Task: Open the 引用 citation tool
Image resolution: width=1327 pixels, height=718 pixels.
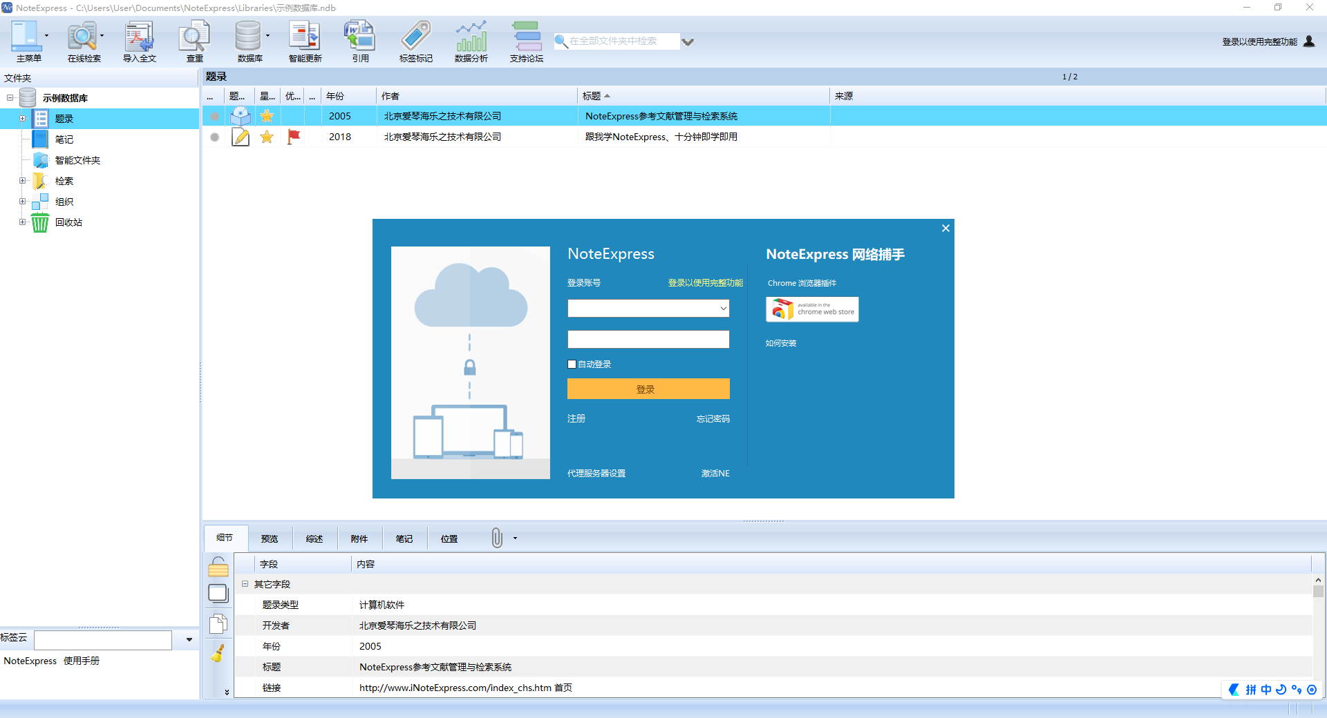Action: [x=360, y=41]
